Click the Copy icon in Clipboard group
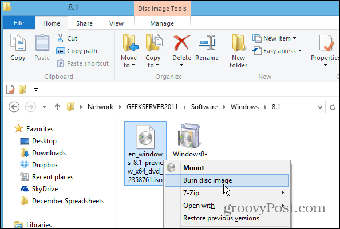The height and width of the screenshot is (229, 340). click(18, 43)
